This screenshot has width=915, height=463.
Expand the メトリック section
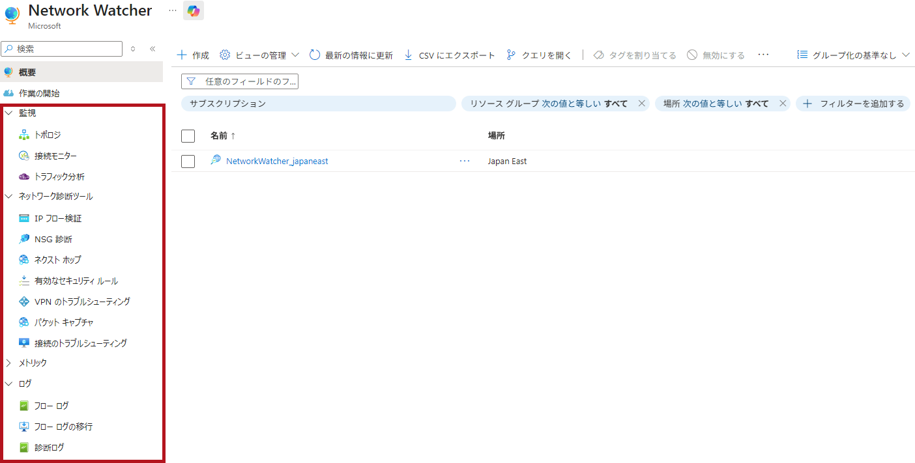9,363
